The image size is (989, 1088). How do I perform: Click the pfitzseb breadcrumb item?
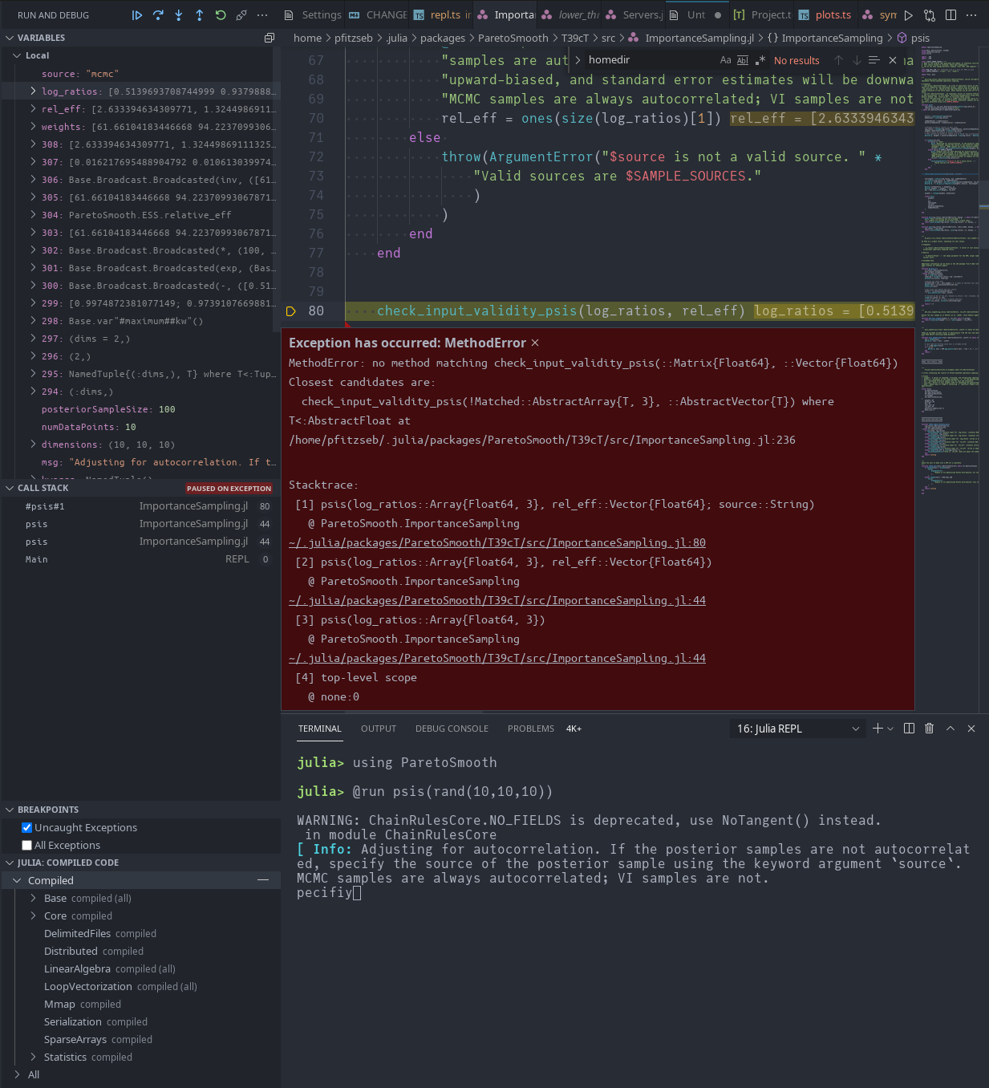pos(353,38)
